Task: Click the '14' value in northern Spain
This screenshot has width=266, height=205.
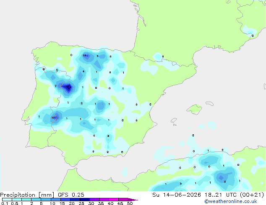Action: 84,56
